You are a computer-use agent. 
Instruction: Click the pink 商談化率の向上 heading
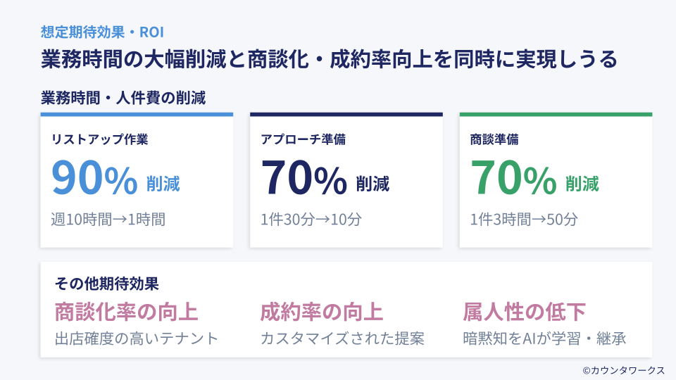pos(126,311)
